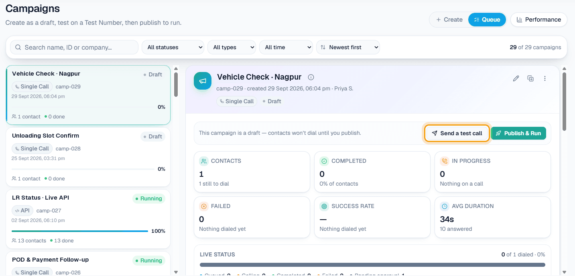Open the All types filter dropdown
Image resolution: width=575 pixels, height=276 pixels.
[232, 47]
